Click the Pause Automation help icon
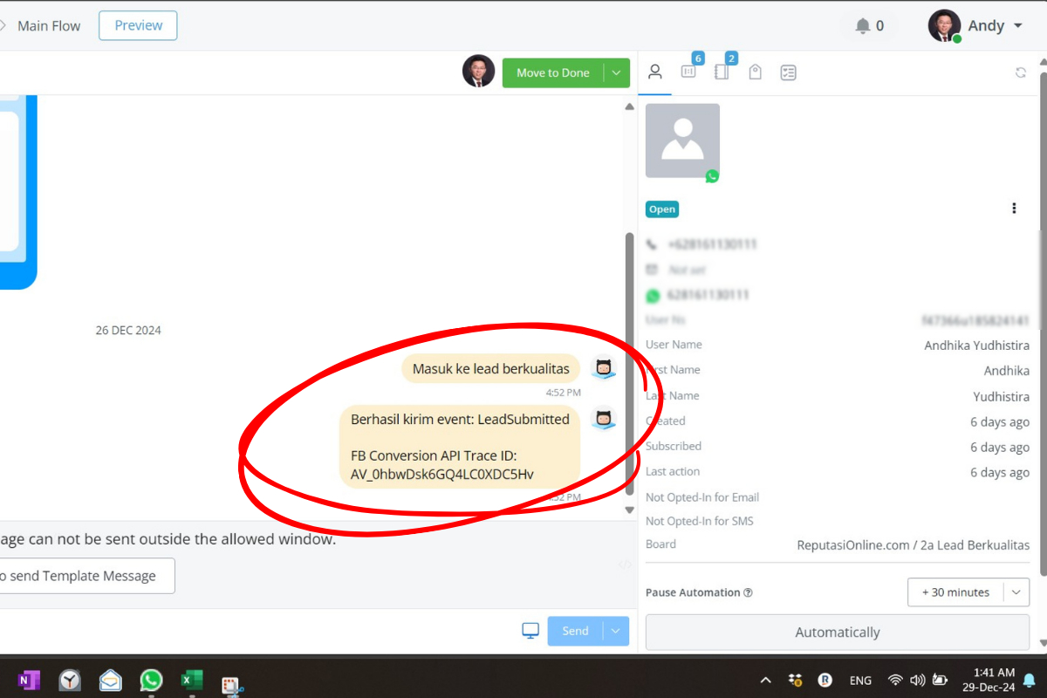The width and height of the screenshot is (1047, 698). [748, 593]
